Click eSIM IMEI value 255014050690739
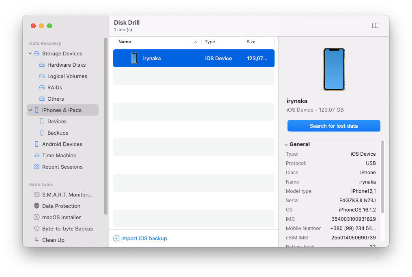 pos(354,237)
